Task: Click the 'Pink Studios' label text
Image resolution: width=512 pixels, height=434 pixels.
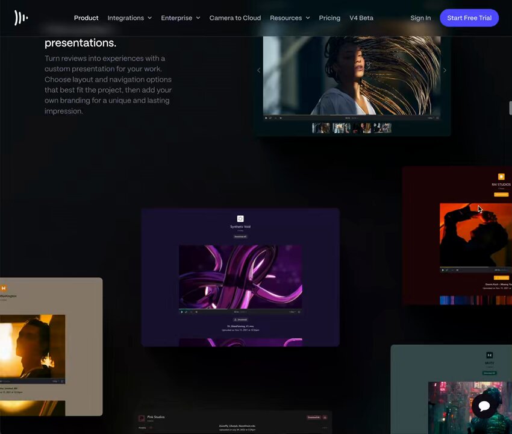Action: [x=156, y=417]
